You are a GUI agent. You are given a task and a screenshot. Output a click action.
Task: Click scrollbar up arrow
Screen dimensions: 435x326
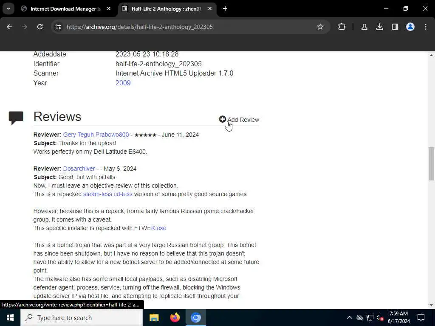431,55
